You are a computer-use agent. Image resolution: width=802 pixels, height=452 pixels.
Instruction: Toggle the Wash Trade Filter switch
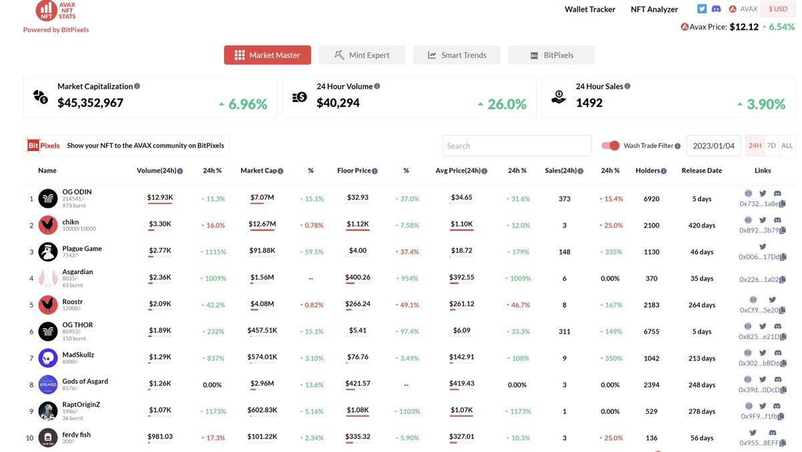610,146
